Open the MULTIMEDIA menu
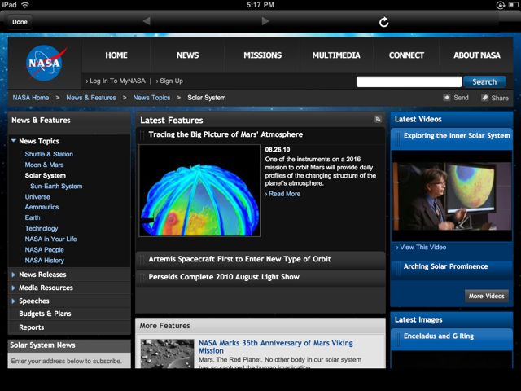521x391 pixels. click(x=336, y=55)
